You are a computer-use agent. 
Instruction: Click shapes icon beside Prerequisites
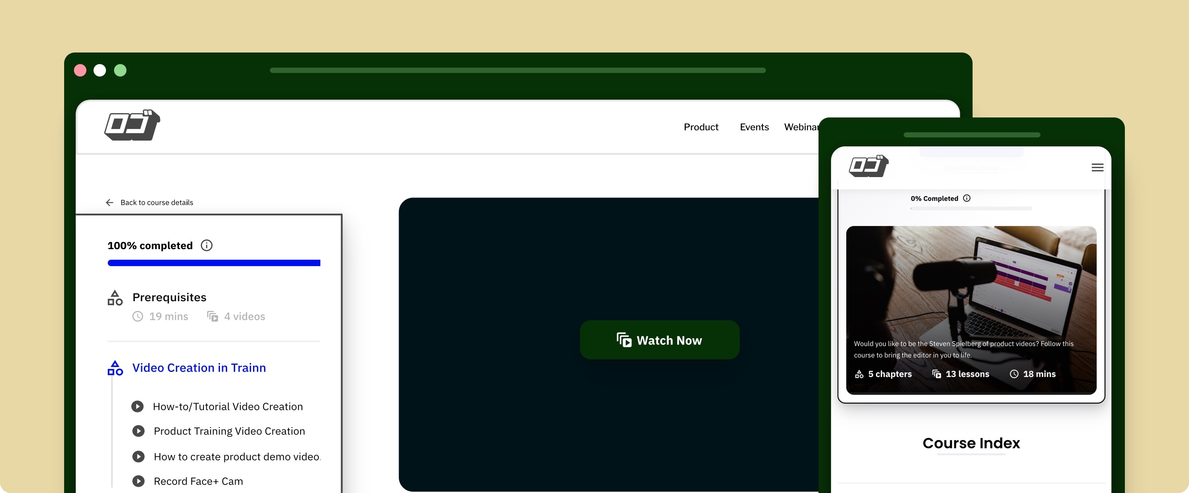(115, 298)
